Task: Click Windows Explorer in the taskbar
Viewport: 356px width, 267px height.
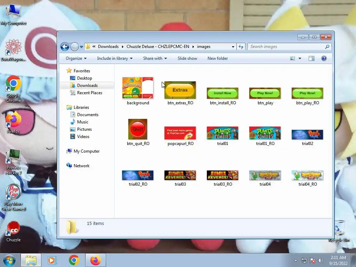Action: point(31,260)
